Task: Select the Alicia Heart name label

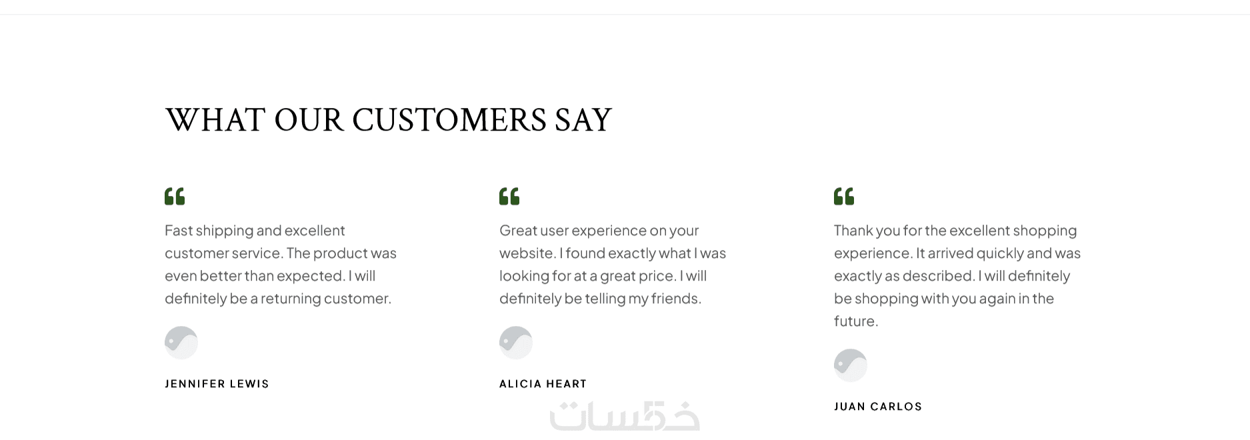Action: 543,384
